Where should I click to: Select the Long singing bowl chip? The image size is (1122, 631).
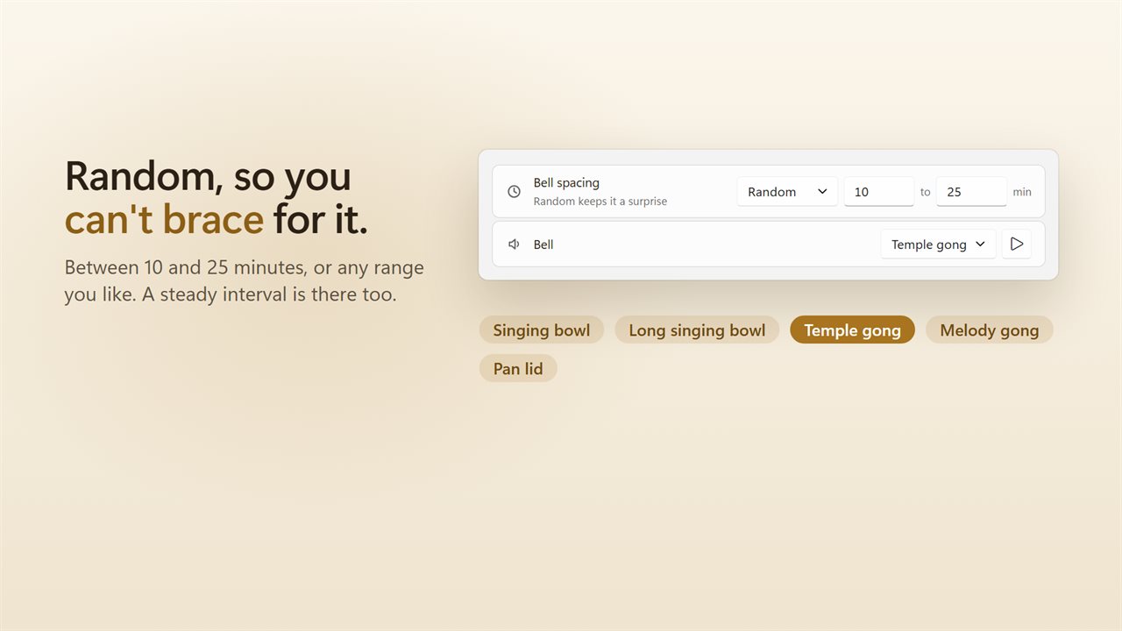point(697,330)
